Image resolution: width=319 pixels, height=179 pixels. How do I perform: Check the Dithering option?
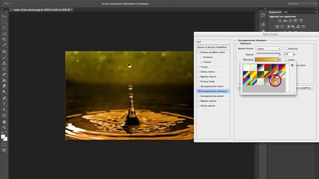coord(286,49)
